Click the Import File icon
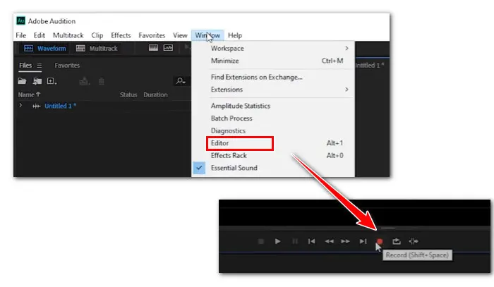Image resolution: width=494 pixels, height=287 pixels. [x=37, y=81]
